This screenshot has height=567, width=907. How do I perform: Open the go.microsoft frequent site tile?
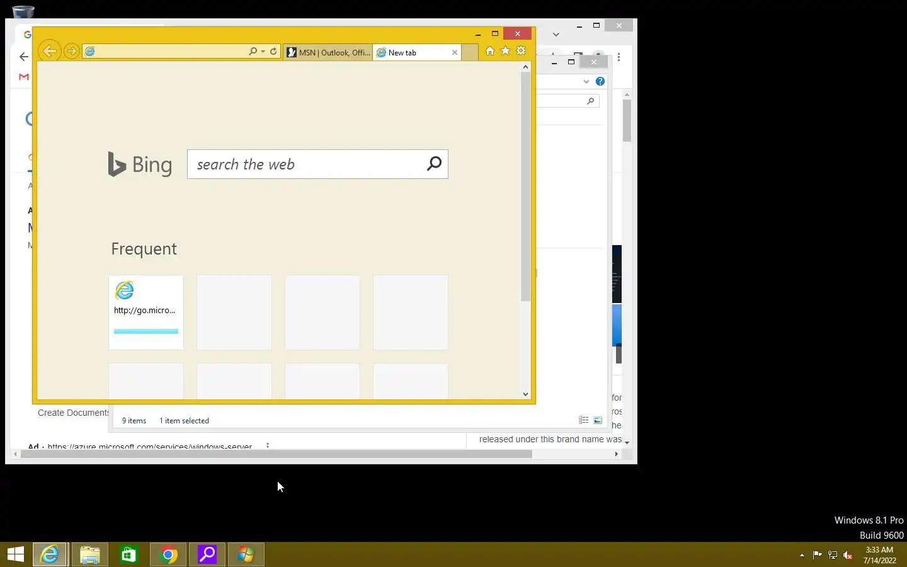click(146, 312)
